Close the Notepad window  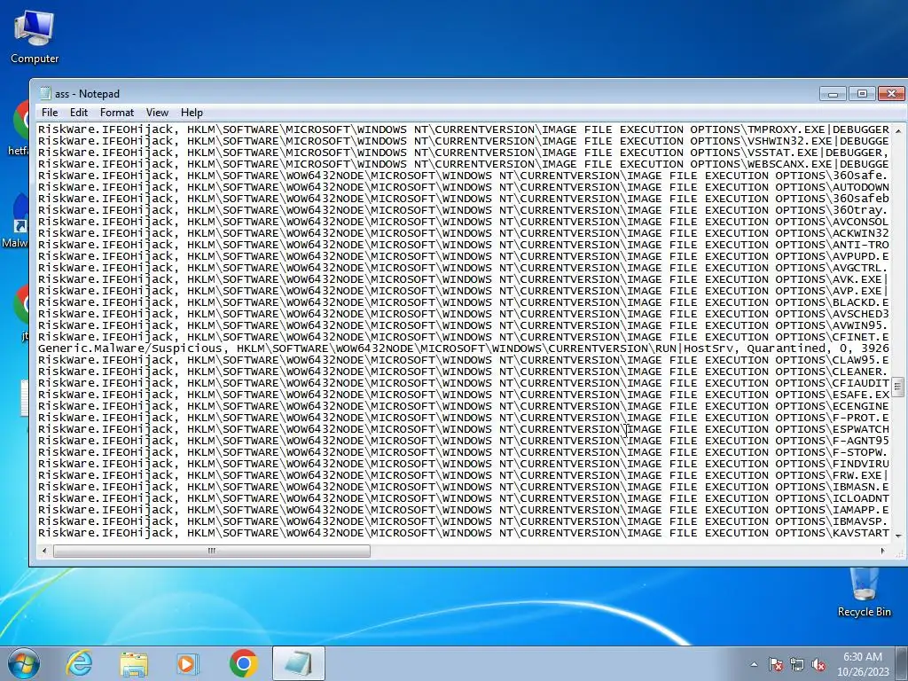[891, 94]
